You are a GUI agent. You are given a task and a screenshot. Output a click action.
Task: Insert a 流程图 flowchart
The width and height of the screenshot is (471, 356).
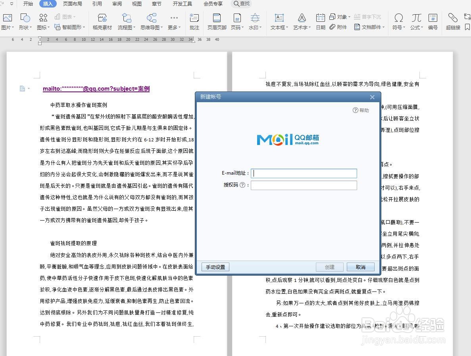click(127, 18)
